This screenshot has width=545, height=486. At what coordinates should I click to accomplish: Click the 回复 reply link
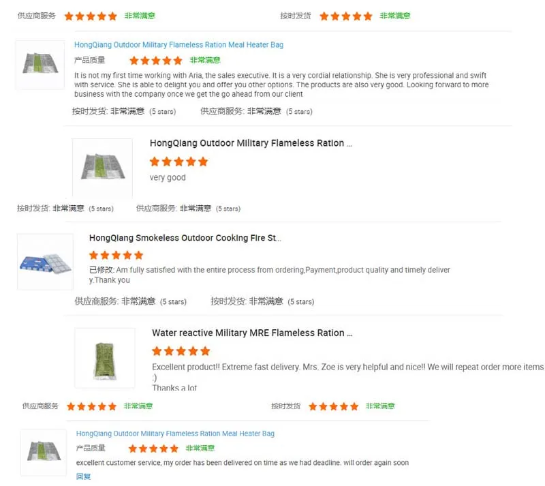[83, 476]
